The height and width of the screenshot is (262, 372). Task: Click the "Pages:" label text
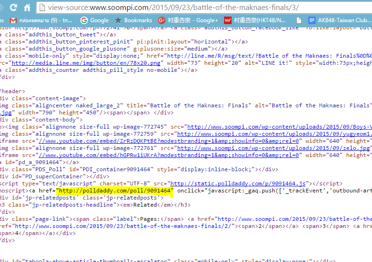coord(150,219)
